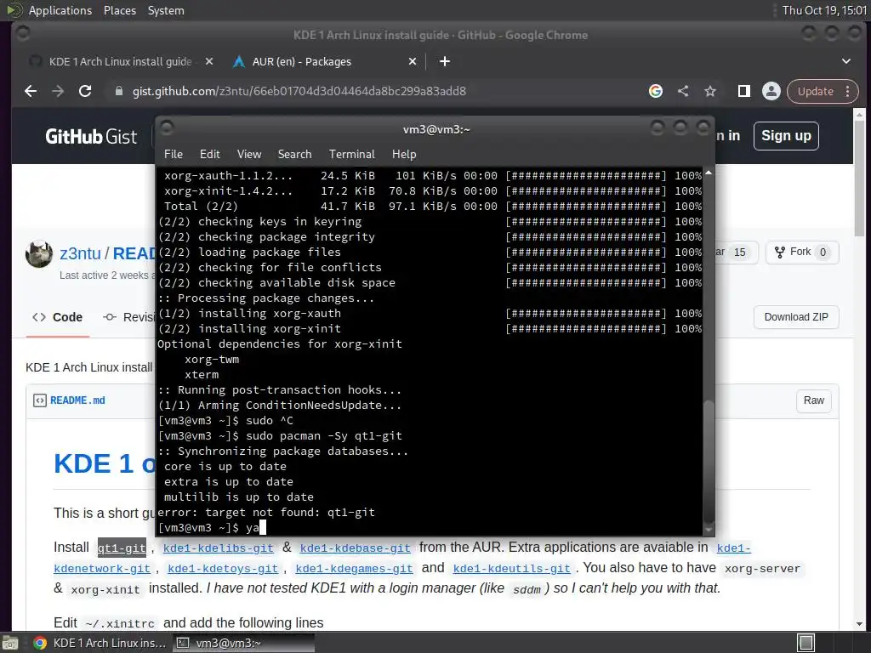Open a new Chrome tab with plus
The image size is (871, 653).
click(x=444, y=61)
